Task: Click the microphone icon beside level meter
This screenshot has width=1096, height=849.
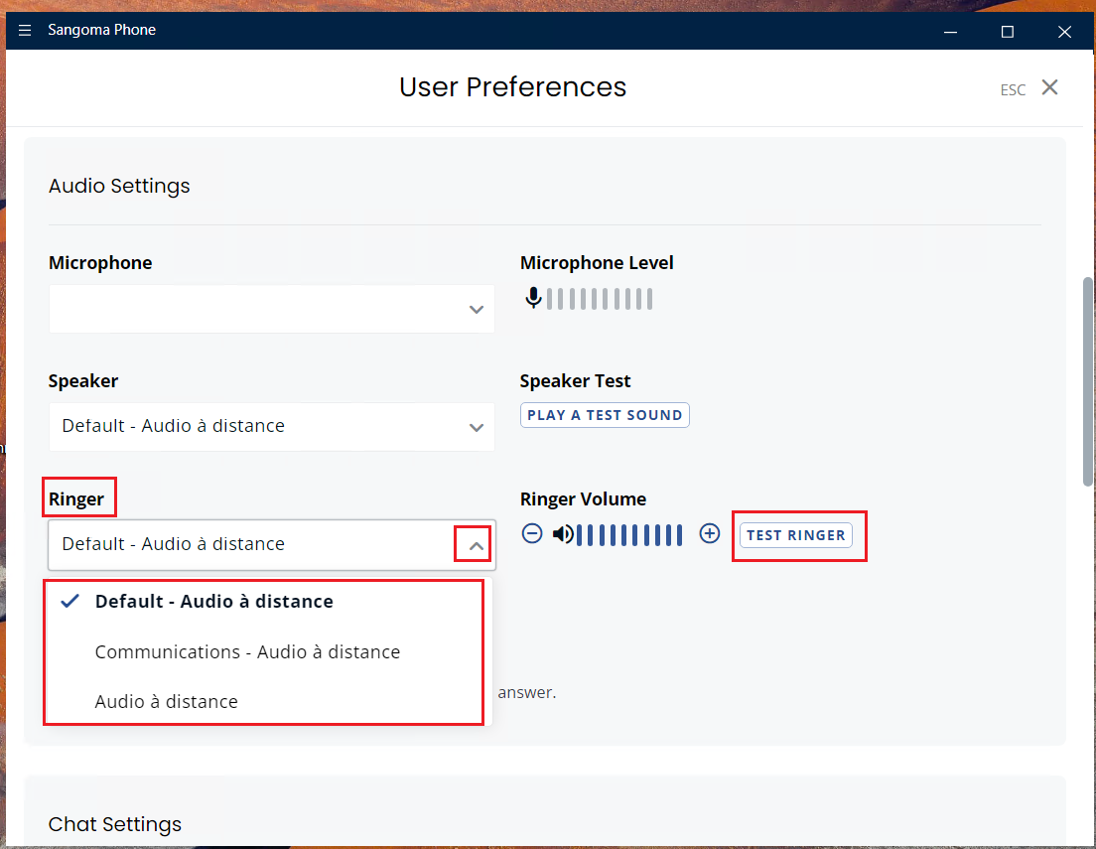Action: click(533, 298)
